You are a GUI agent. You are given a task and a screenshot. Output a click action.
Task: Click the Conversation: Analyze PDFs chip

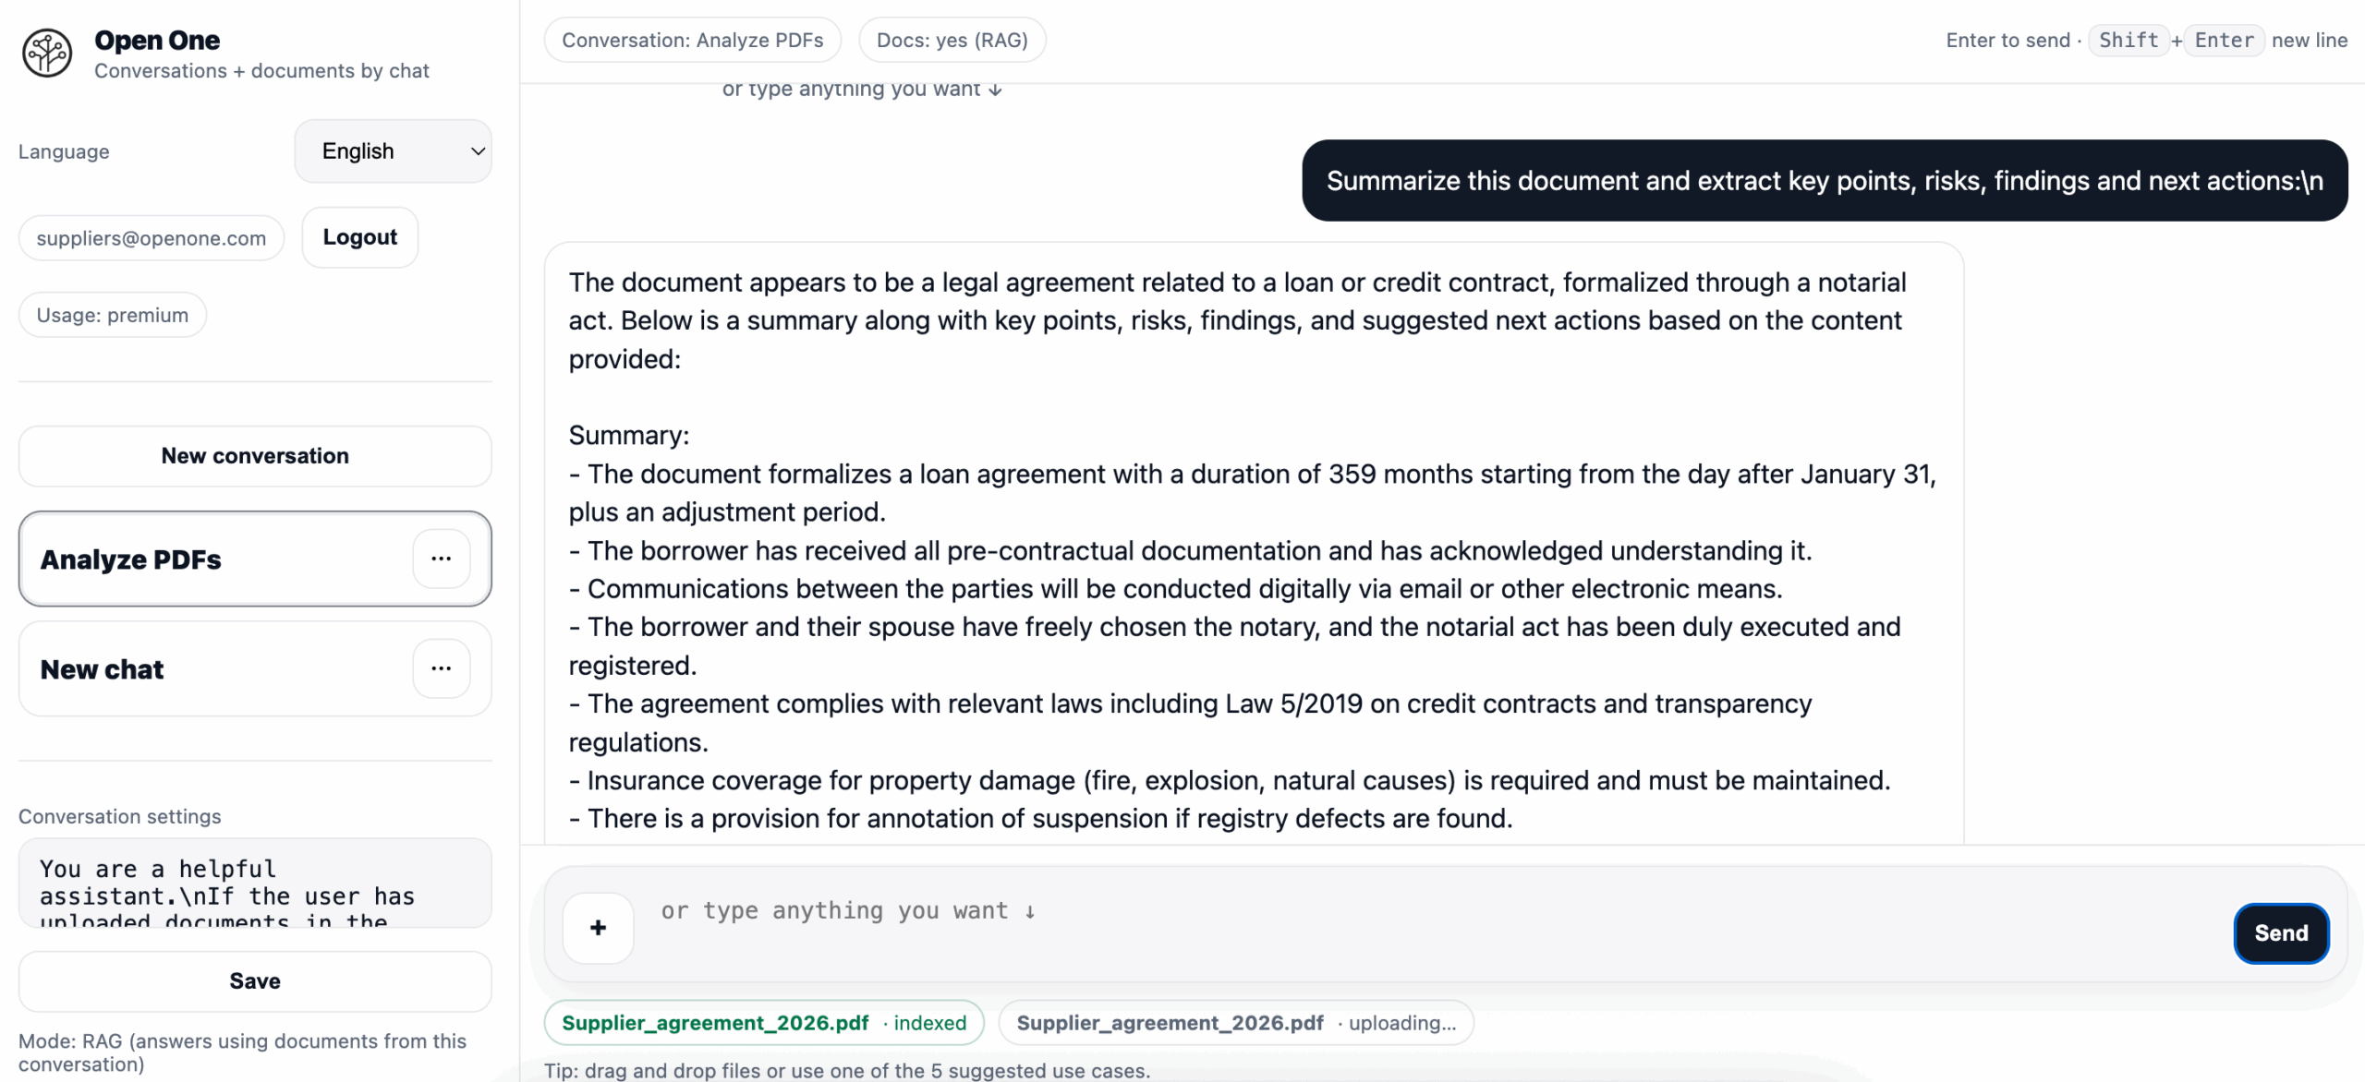pyautogui.click(x=693, y=40)
